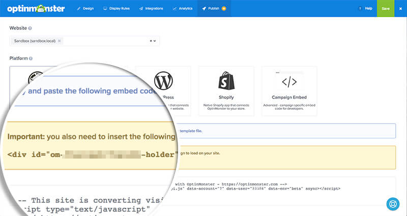Screen dimensions: 407x216
Task: Open the Website selection field
Action: tap(84, 41)
